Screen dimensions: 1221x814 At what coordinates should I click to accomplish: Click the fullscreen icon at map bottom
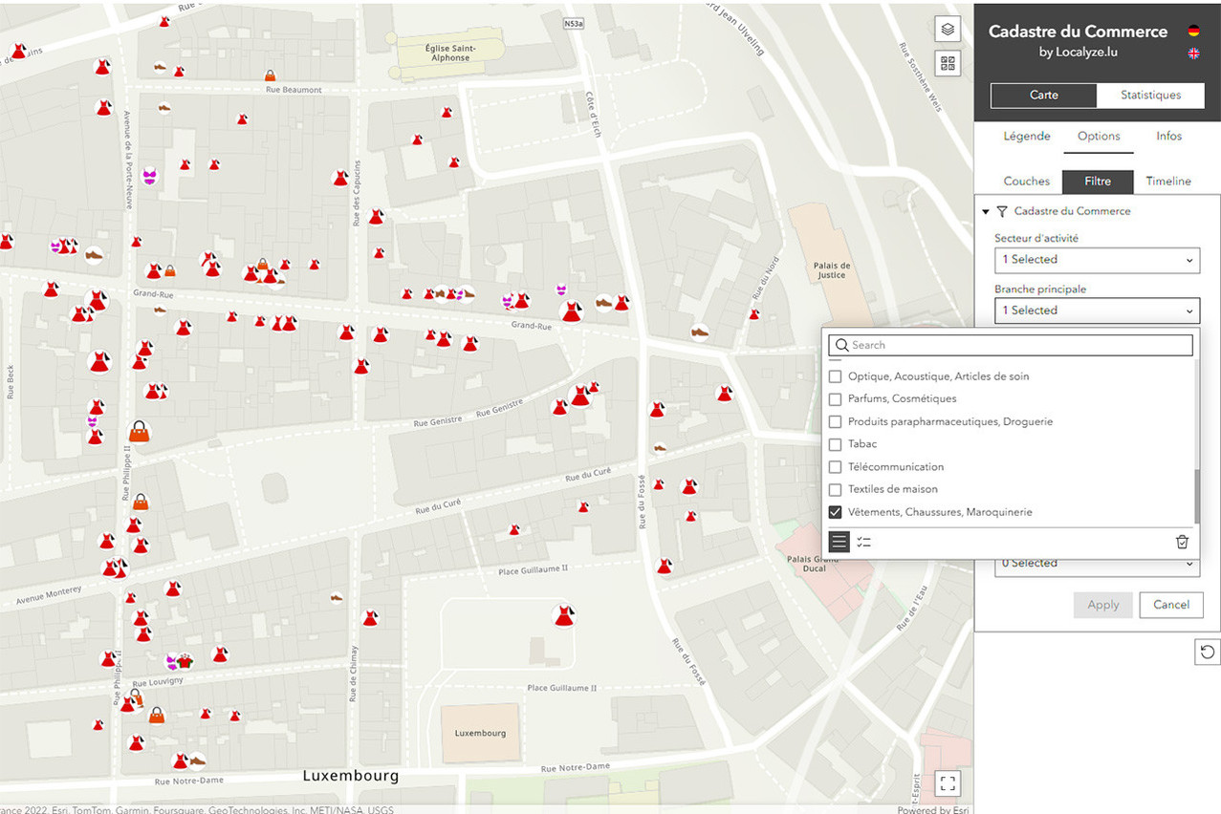pyautogui.click(x=948, y=782)
